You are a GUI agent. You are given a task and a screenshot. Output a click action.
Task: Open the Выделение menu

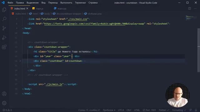click(x=32, y=3)
